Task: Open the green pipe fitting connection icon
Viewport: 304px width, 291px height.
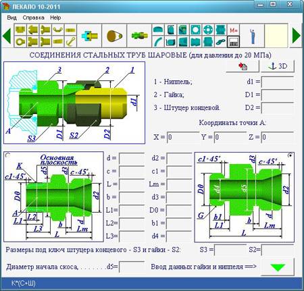Action: click(139, 36)
